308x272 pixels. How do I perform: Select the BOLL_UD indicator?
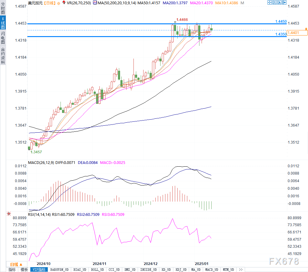click(97, 270)
